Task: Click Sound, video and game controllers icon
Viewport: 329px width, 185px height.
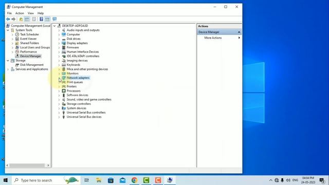Action: tap(64, 100)
